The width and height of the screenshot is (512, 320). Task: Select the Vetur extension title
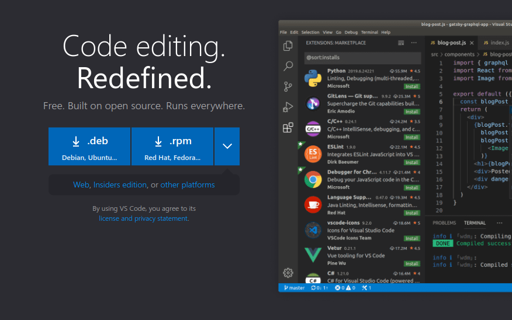(334, 248)
